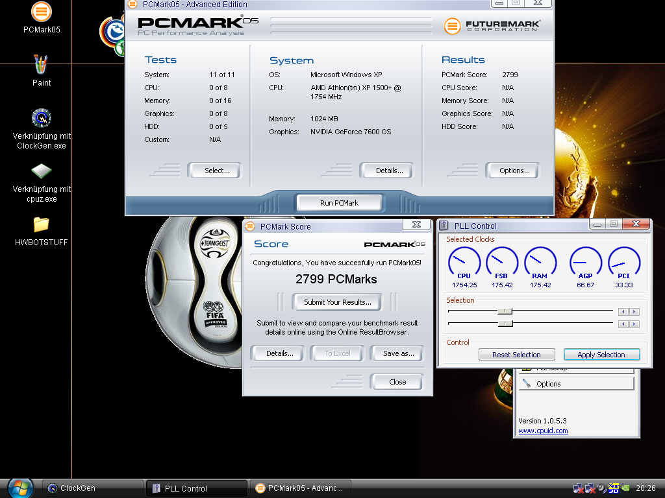Click the PCI clock gauge in PLL Control
This screenshot has width=665, height=498.
click(624, 263)
